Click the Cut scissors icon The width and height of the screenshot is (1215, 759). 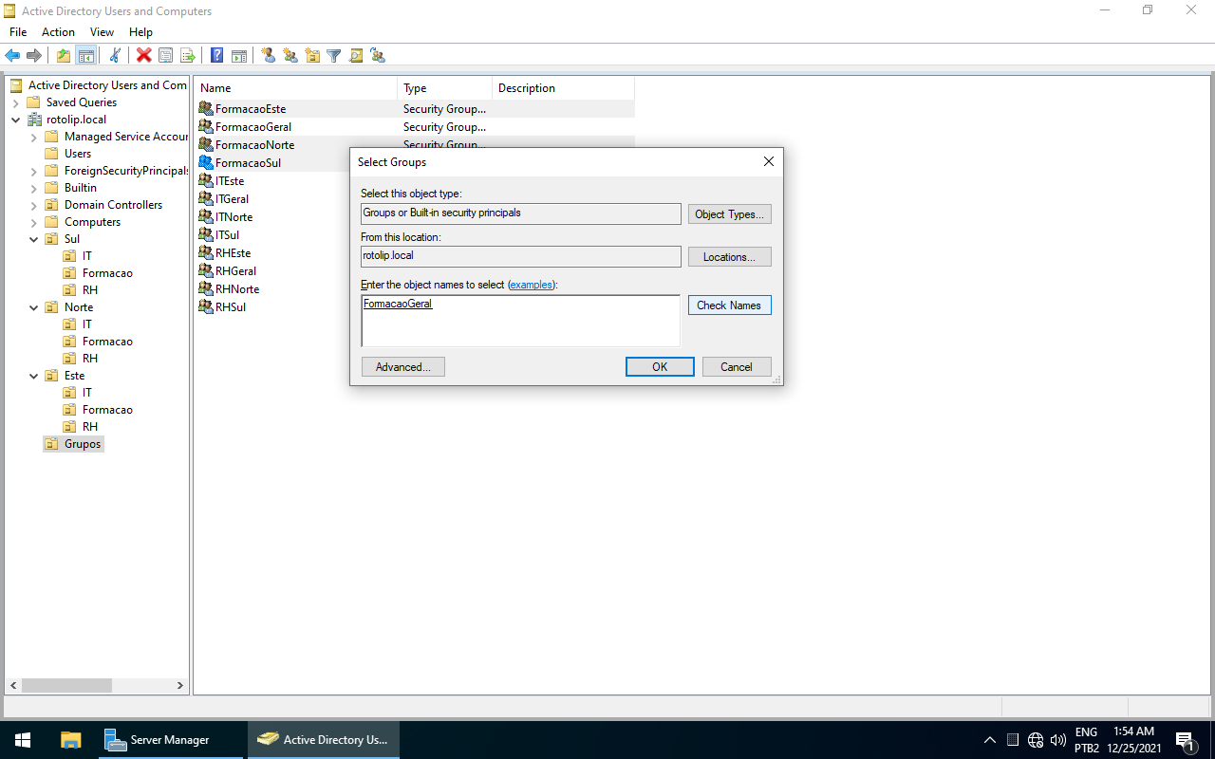115,55
